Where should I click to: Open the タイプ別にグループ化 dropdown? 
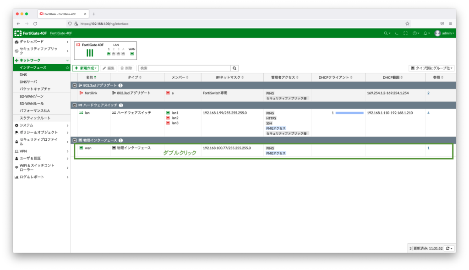431,68
